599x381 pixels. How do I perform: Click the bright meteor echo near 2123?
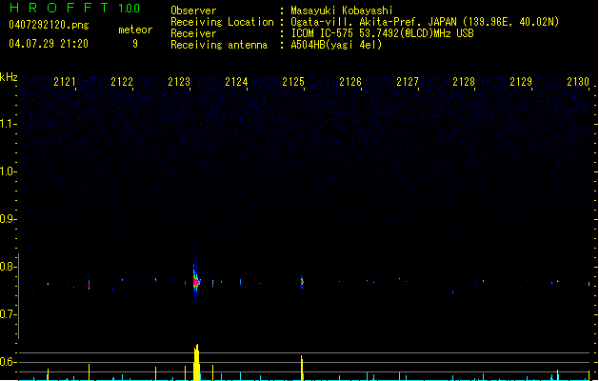click(x=196, y=281)
